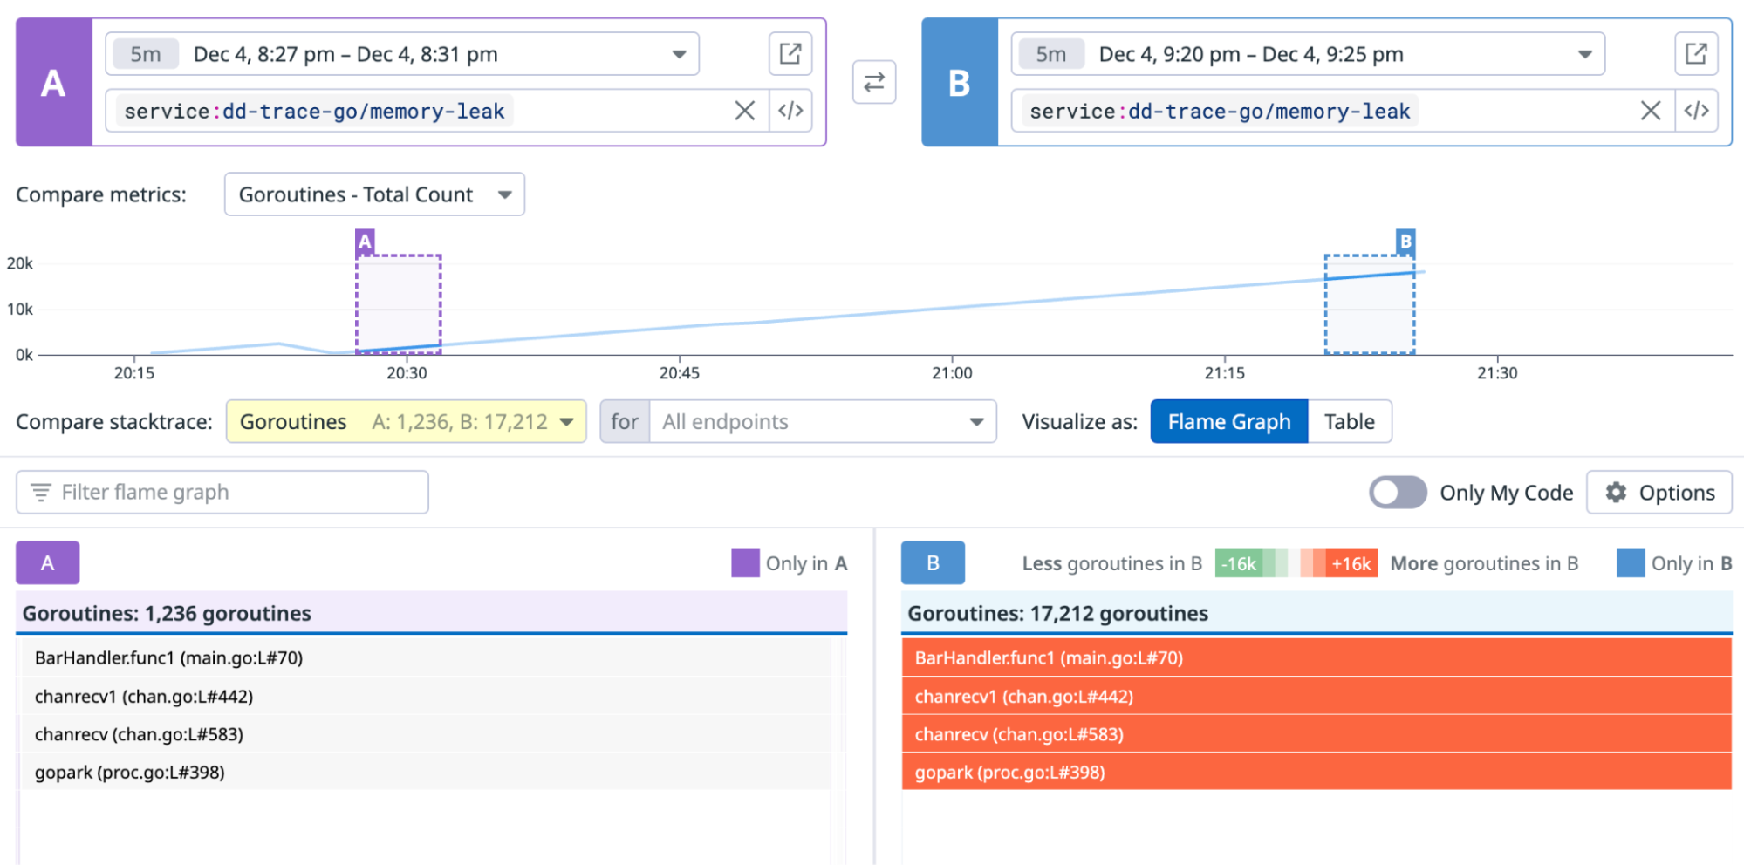Open the Goroutines - Total Count metrics dropdown

(x=374, y=194)
